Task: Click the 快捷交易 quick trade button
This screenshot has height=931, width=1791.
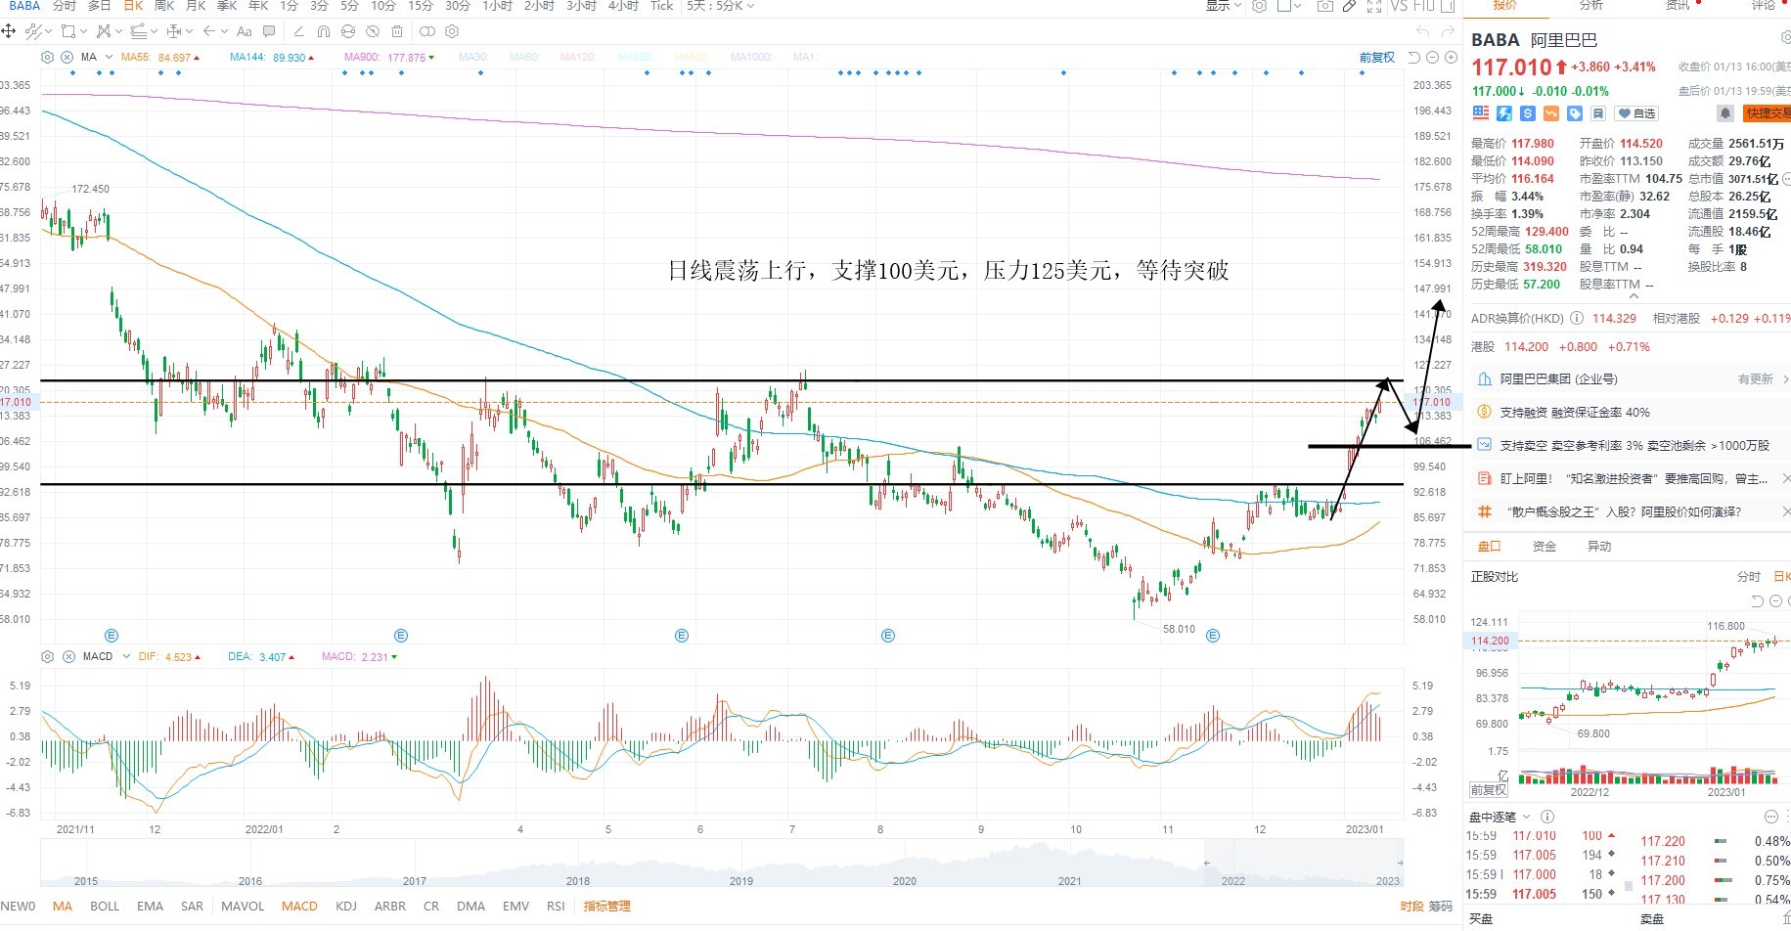Action: [1767, 113]
